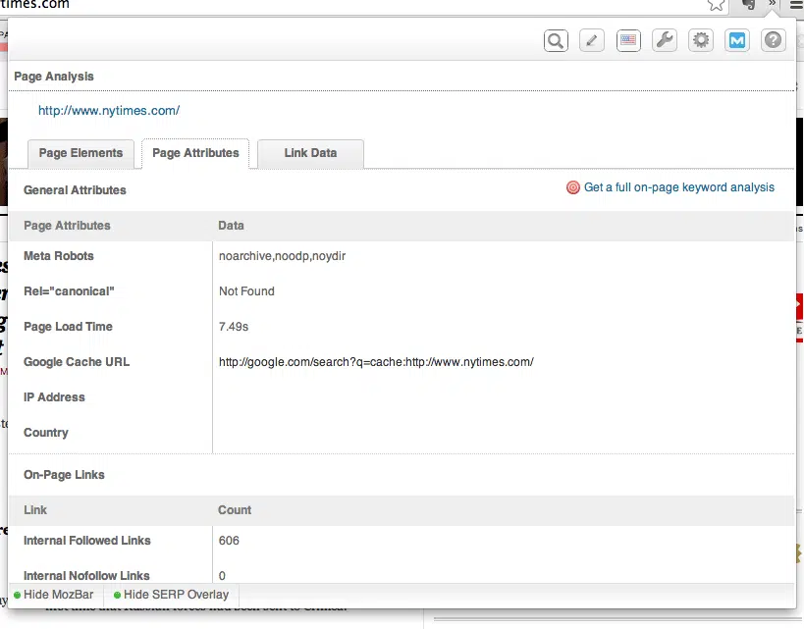Image resolution: width=804 pixels, height=629 pixels.
Task: Click the magnifying glass page analysis icon
Action: pos(556,40)
